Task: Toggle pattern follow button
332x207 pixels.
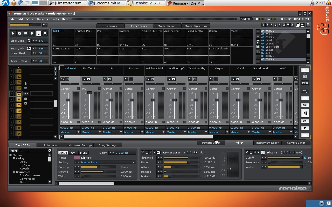Action: coord(39,33)
